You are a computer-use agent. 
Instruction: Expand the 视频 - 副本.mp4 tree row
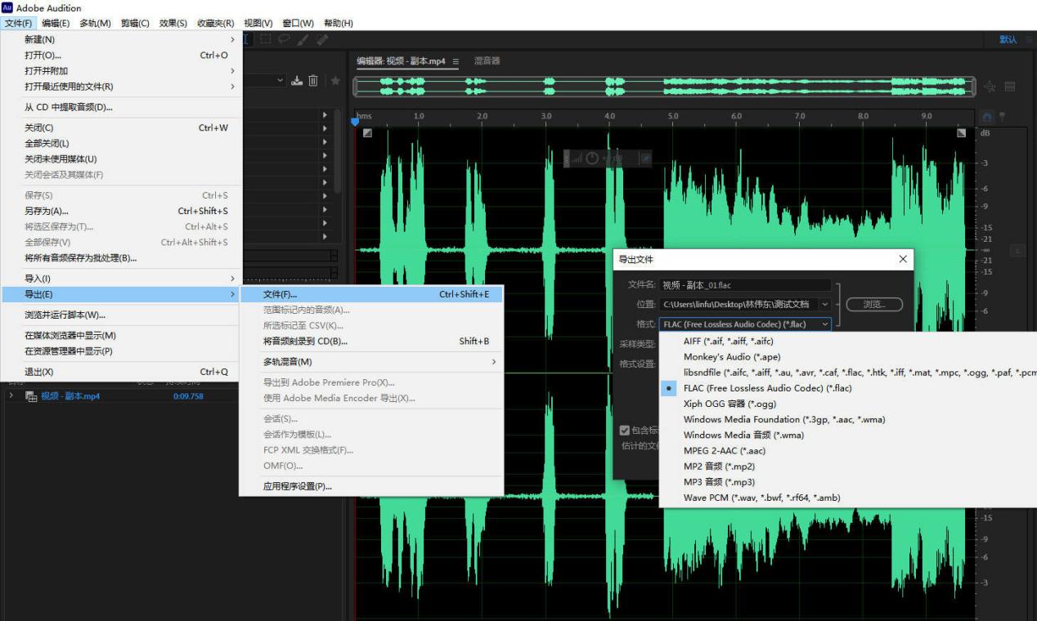click(x=11, y=396)
